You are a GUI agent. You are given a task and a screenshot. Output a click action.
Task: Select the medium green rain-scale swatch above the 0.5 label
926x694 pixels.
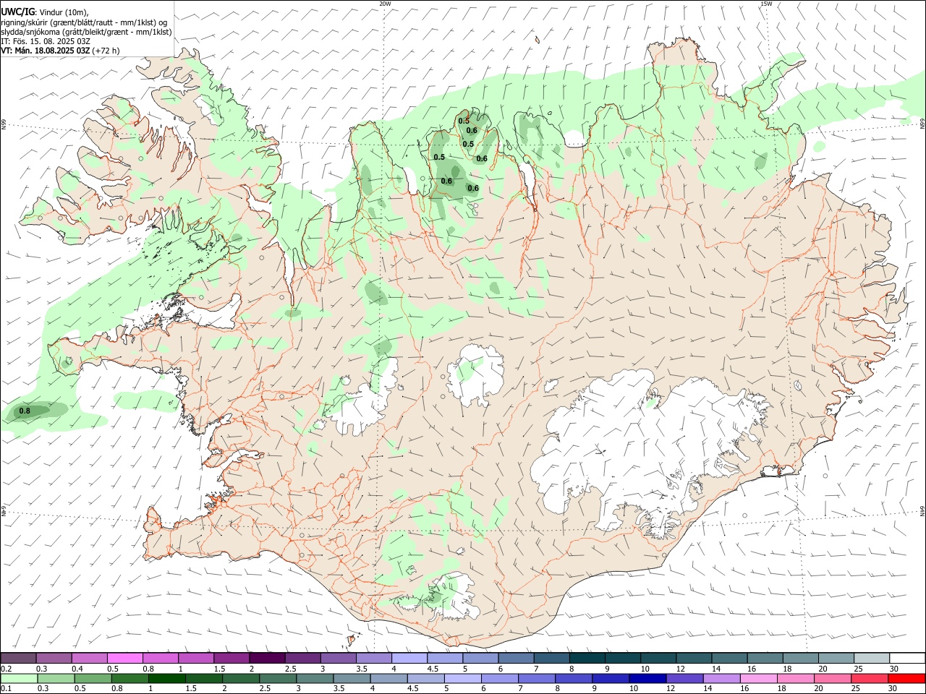(x=93, y=678)
